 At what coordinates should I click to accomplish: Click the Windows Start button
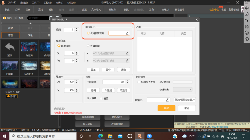tap(5, 136)
